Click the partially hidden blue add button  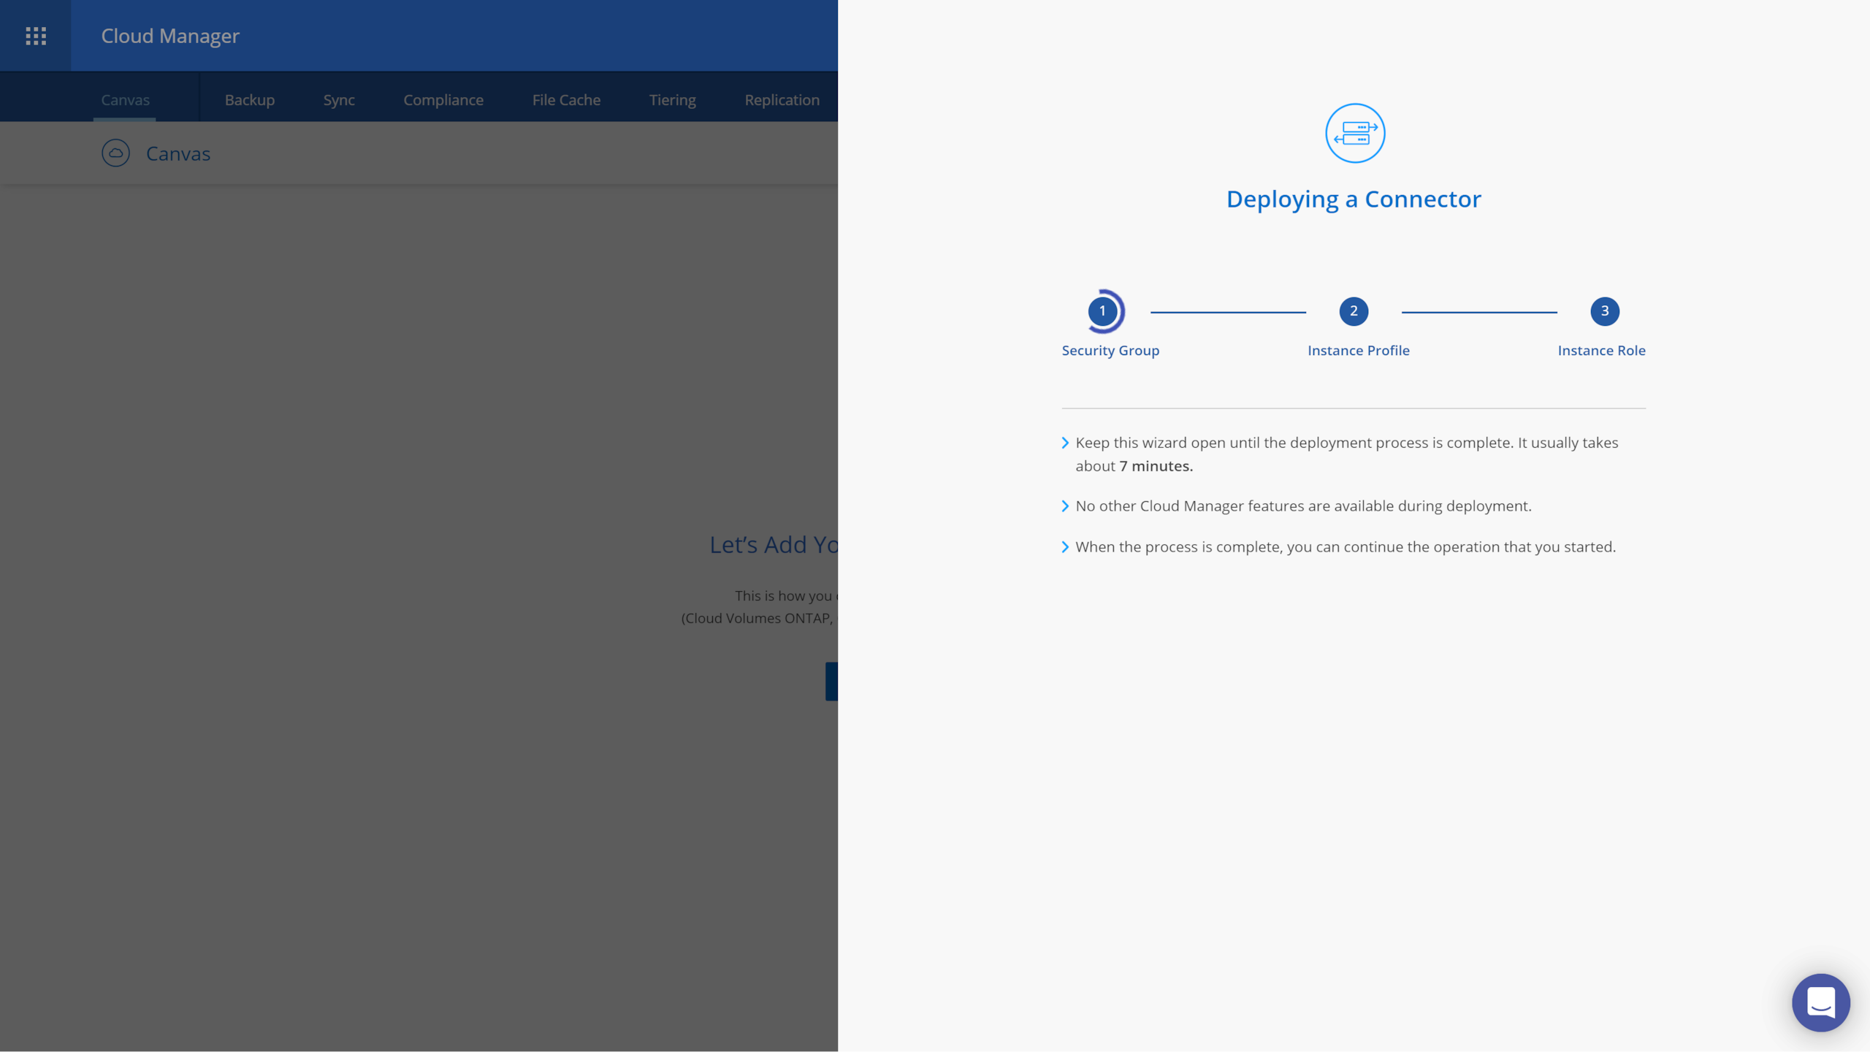click(x=831, y=681)
